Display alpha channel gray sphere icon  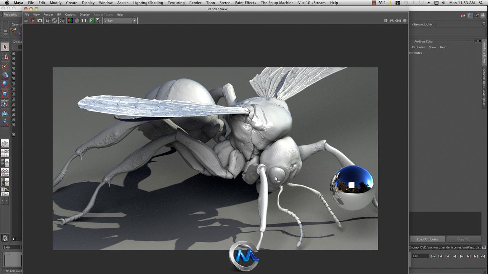[x=77, y=21]
